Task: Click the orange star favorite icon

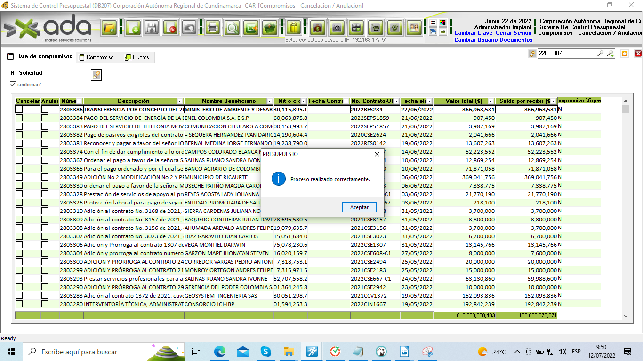Action: 624,54
